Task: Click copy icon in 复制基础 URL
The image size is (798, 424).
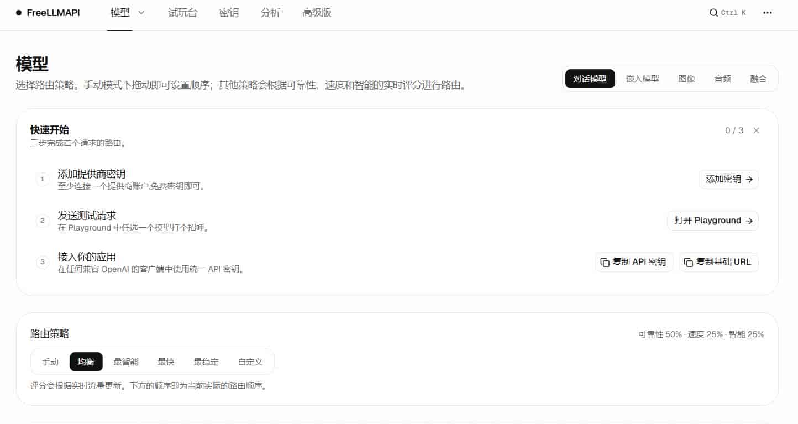Action: (x=689, y=262)
